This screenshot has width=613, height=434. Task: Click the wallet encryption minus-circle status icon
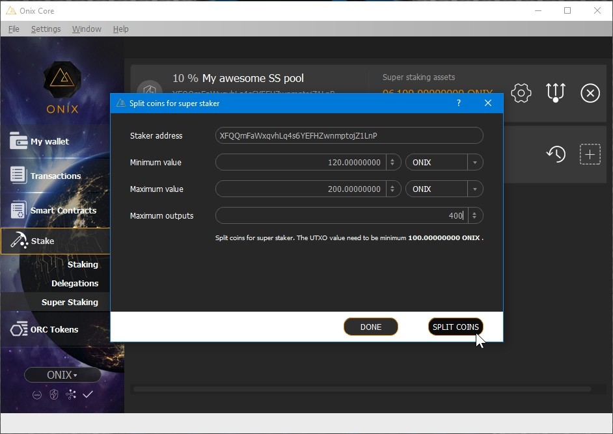(36, 395)
